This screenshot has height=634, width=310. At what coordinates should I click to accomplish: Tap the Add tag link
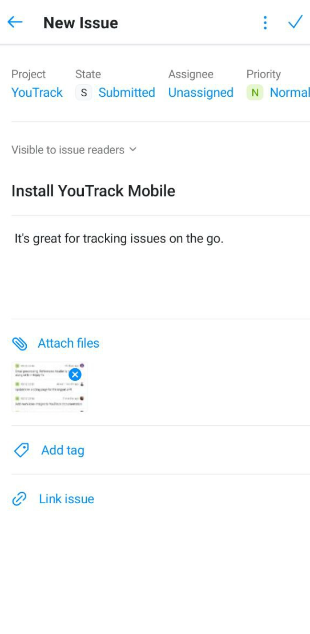pyautogui.click(x=62, y=450)
